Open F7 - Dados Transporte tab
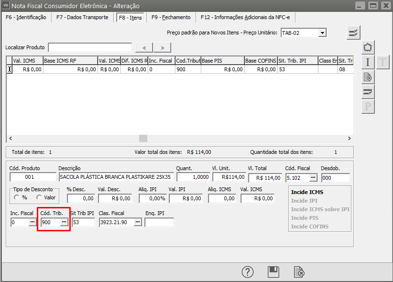The height and width of the screenshot is (282, 393). point(82,17)
